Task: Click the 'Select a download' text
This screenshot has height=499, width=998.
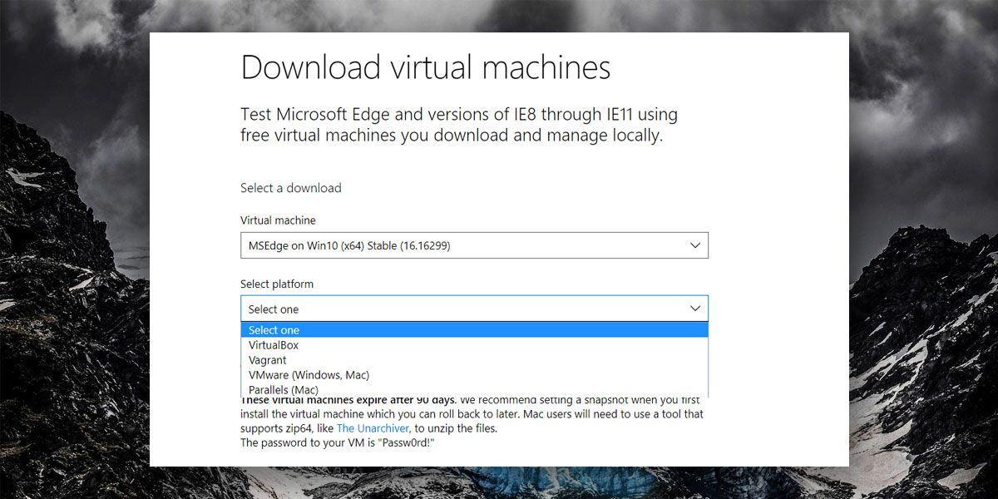Action: point(291,188)
